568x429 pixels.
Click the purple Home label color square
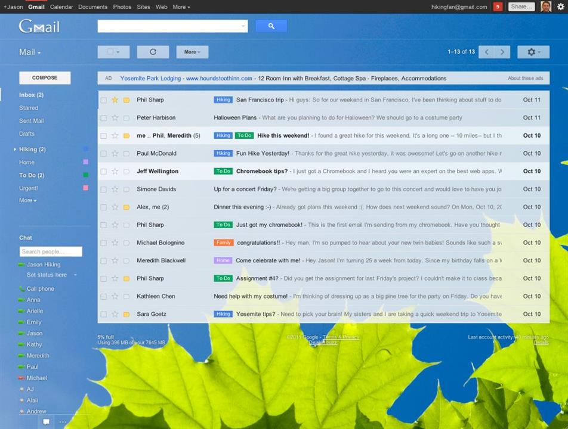pyautogui.click(x=85, y=162)
